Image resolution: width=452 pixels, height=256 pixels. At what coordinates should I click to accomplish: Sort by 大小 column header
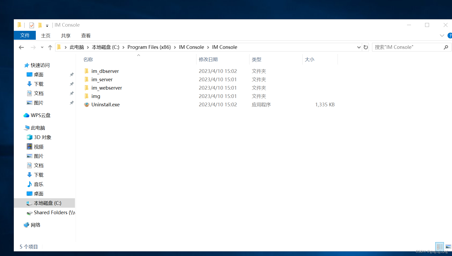coord(310,59)
